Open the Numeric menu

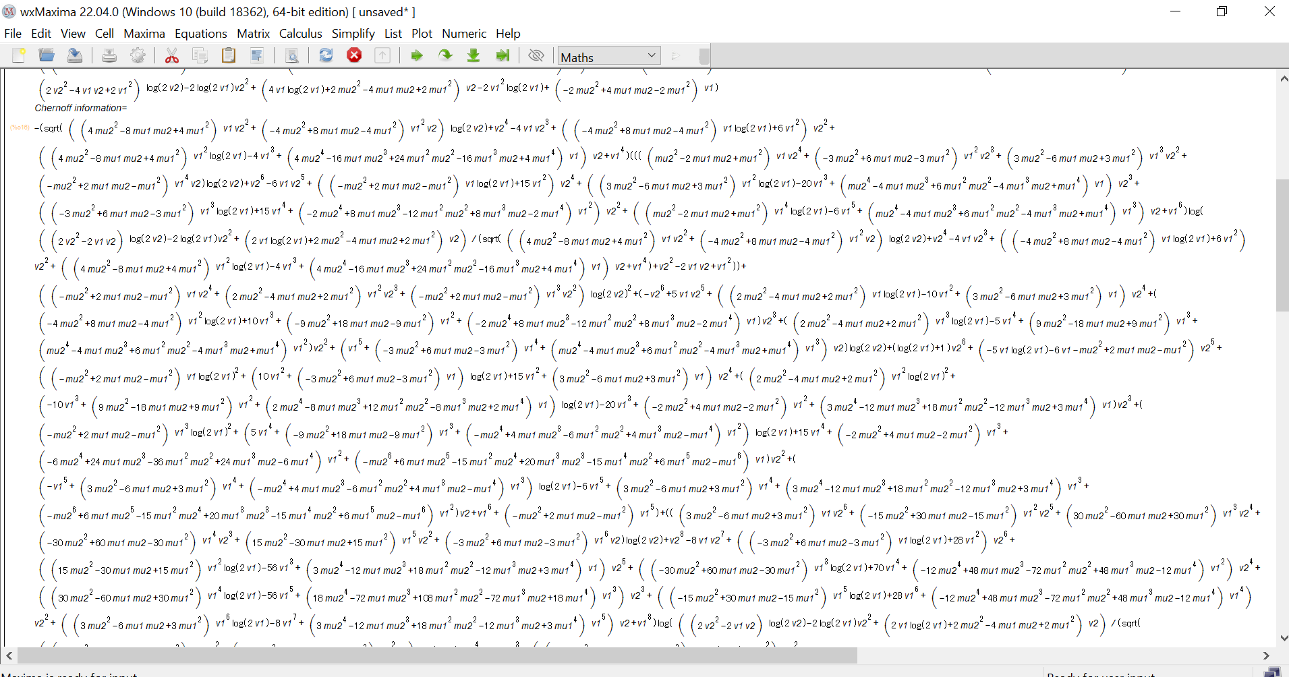point(464,34)
